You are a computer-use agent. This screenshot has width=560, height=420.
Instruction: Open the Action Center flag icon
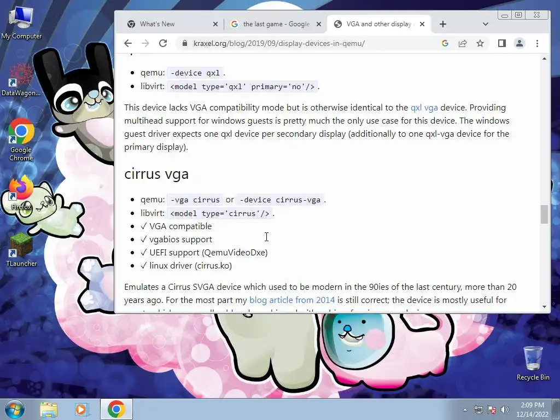[x=492, y=410]
